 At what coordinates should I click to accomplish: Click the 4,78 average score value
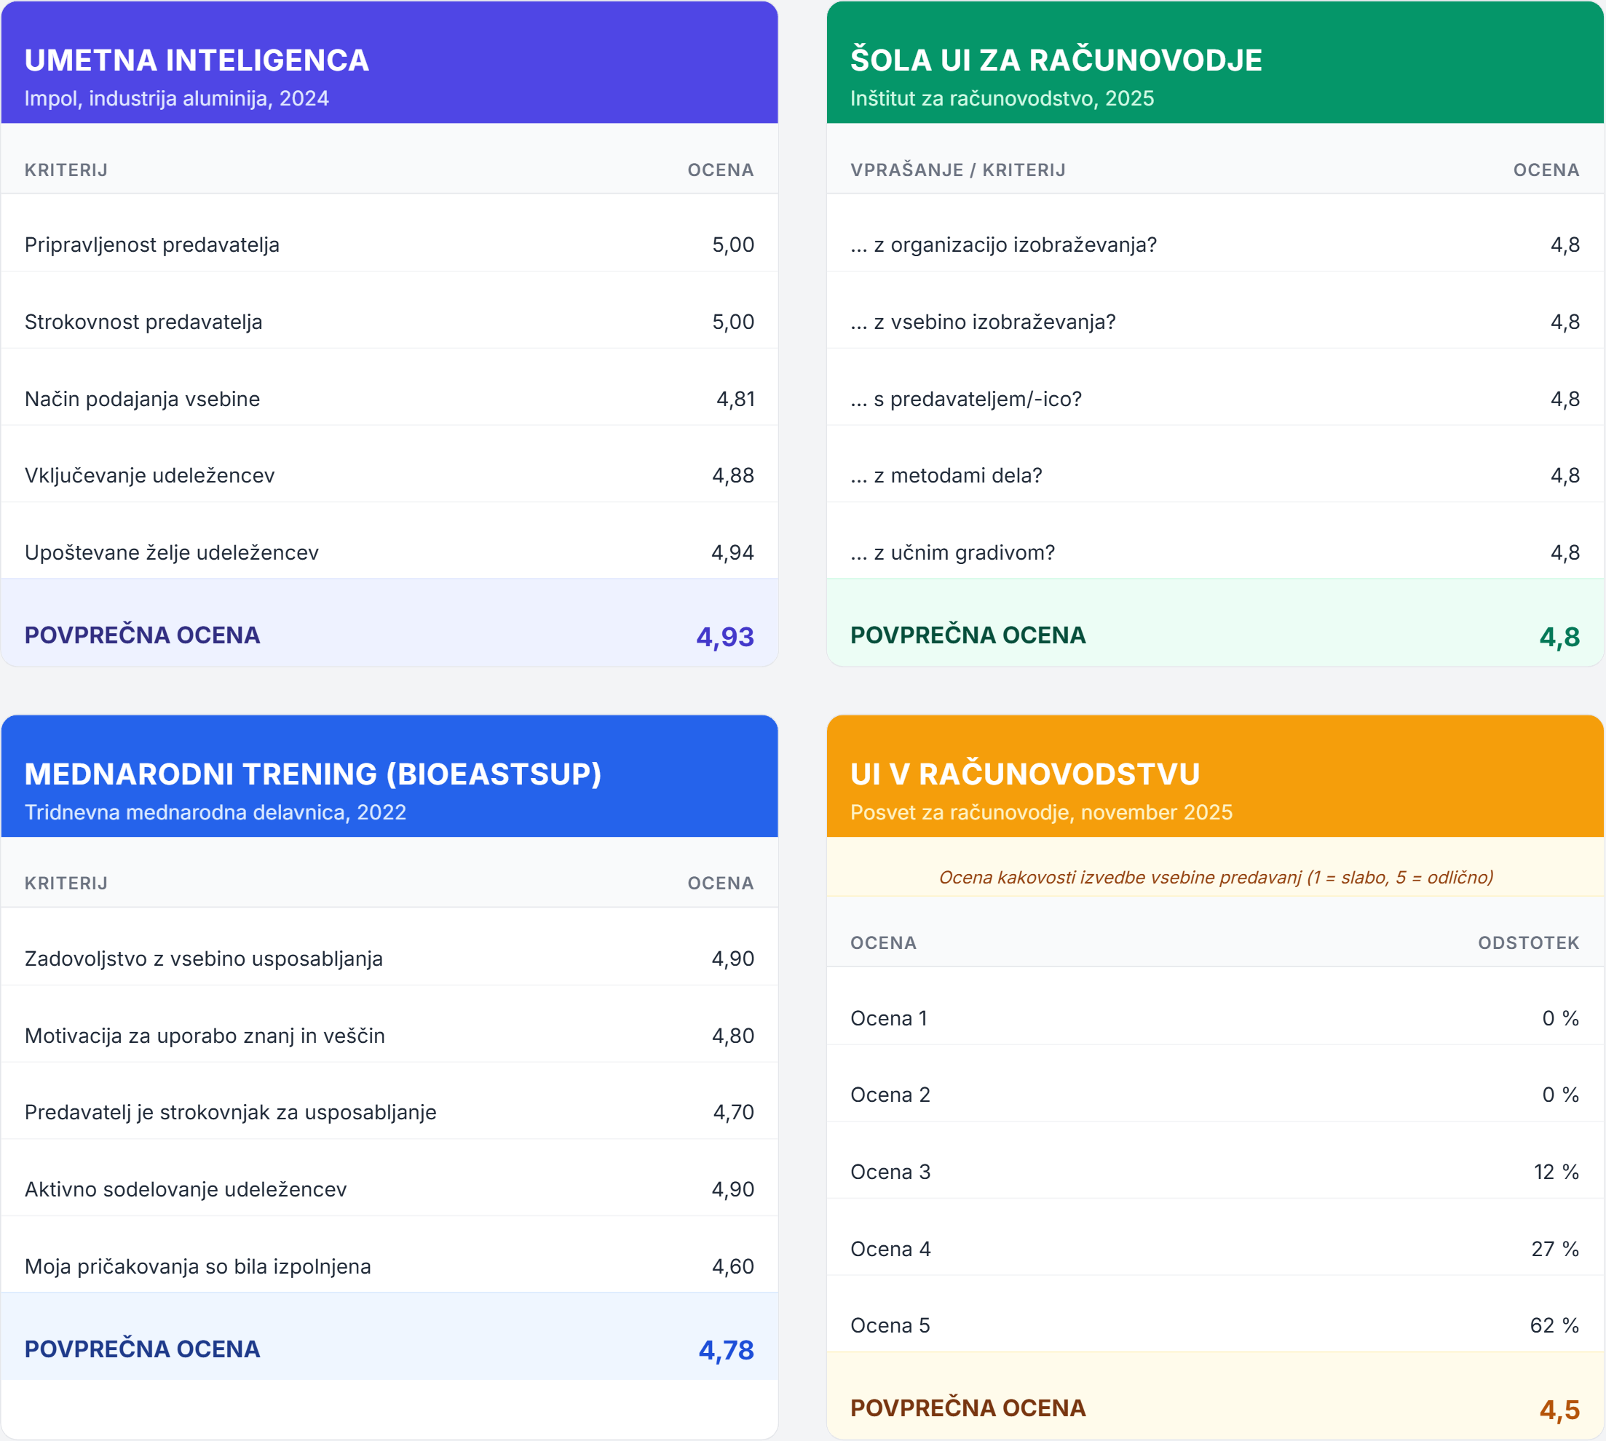click(725, 1350)
